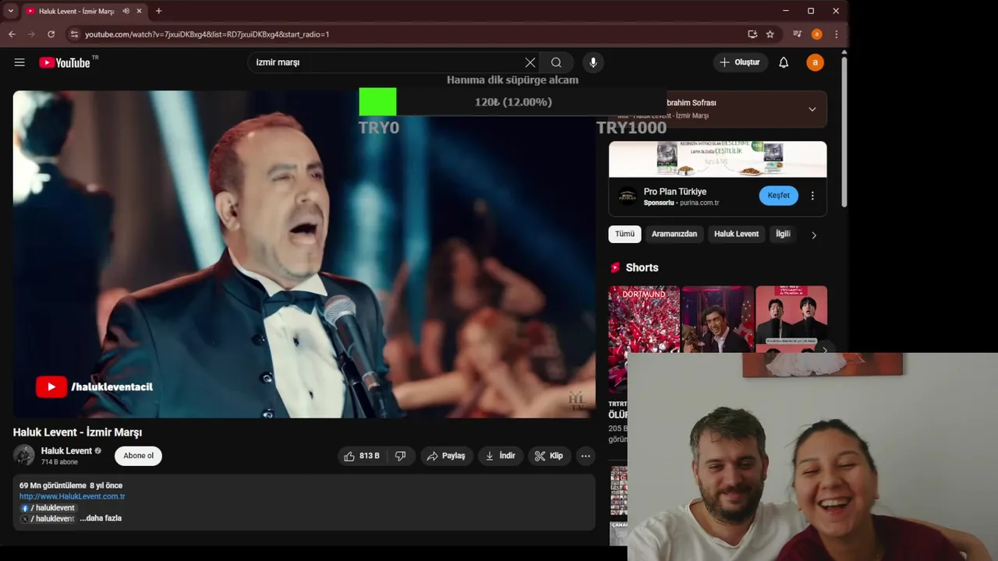The height and width of the screenshot is (561, 998).
Task: Click the 'Haluk Levent - İzmir Marşı' video title
Action: [x=77, y=432]
